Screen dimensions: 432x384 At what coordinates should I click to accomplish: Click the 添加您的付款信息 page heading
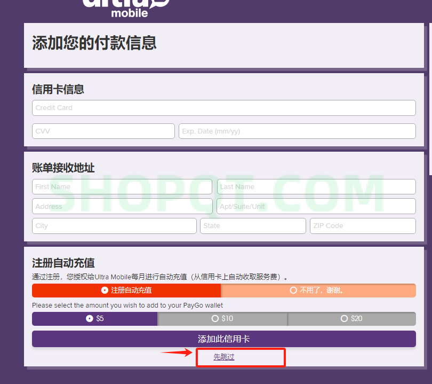click(94, 43)
